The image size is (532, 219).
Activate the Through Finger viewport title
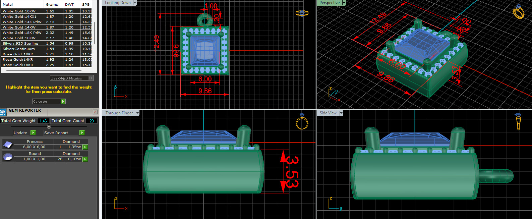[119, 113]
